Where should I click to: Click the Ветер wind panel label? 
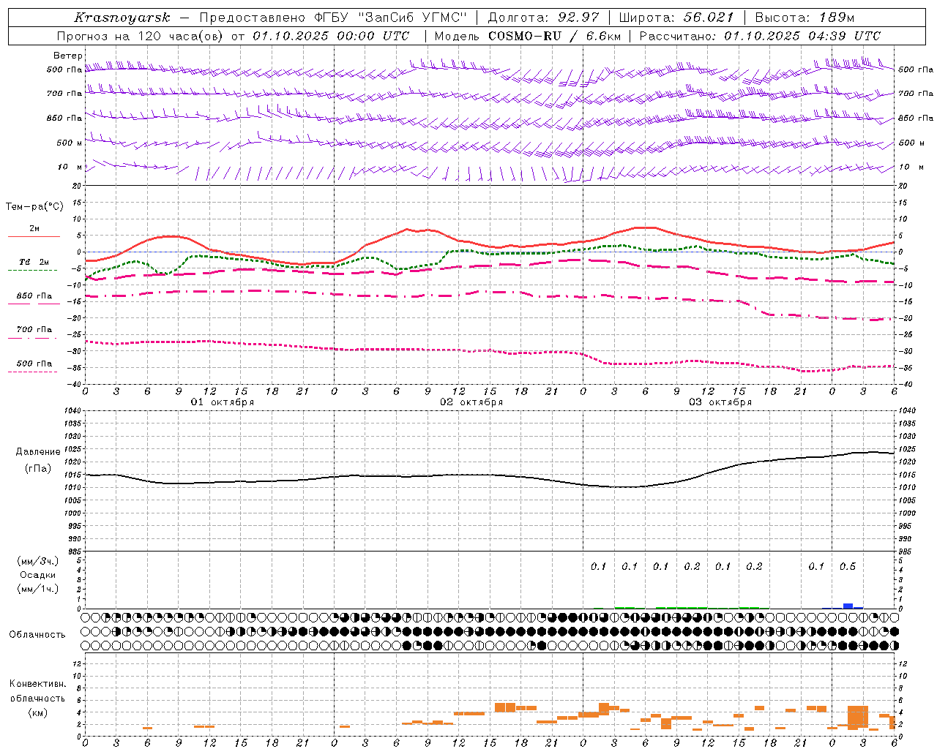68,56
